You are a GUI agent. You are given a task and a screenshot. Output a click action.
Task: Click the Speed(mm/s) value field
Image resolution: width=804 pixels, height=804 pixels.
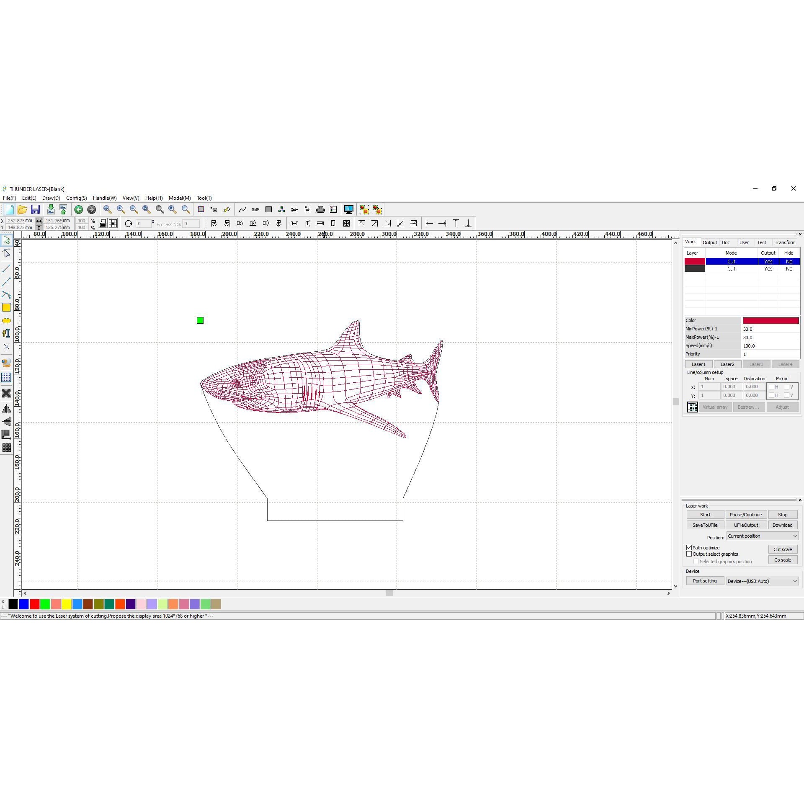tap(770, 346)
